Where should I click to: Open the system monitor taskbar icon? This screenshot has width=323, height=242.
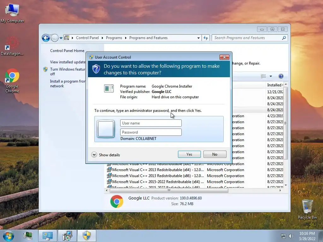[x=28, y=236]
